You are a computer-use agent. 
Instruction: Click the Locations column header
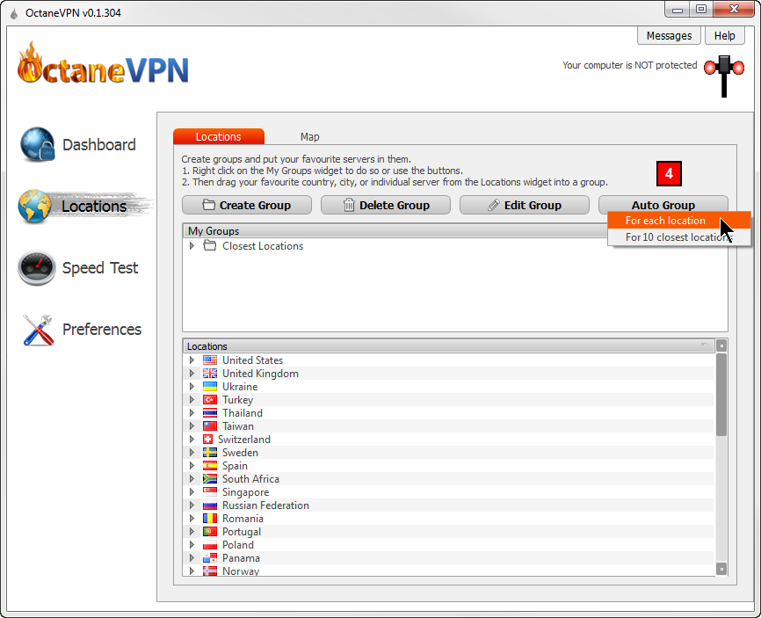click(x=448, y=346)
